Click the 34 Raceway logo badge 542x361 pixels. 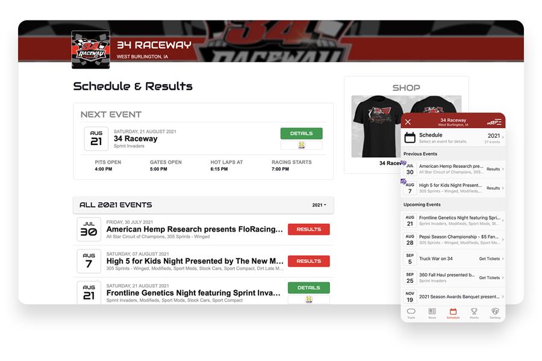90,50
